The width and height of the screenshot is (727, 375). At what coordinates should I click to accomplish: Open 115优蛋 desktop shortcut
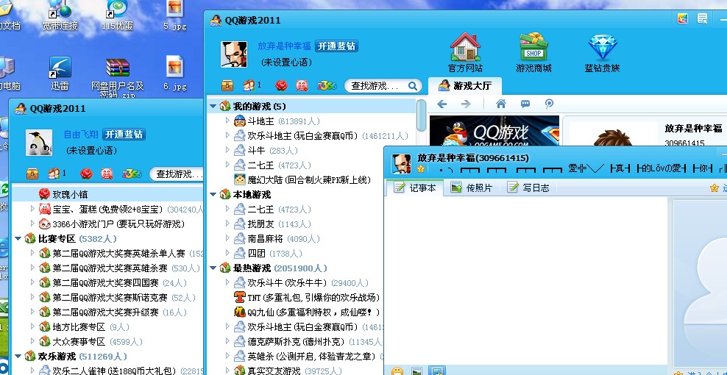pyautogui.click(x=117, y=15)
